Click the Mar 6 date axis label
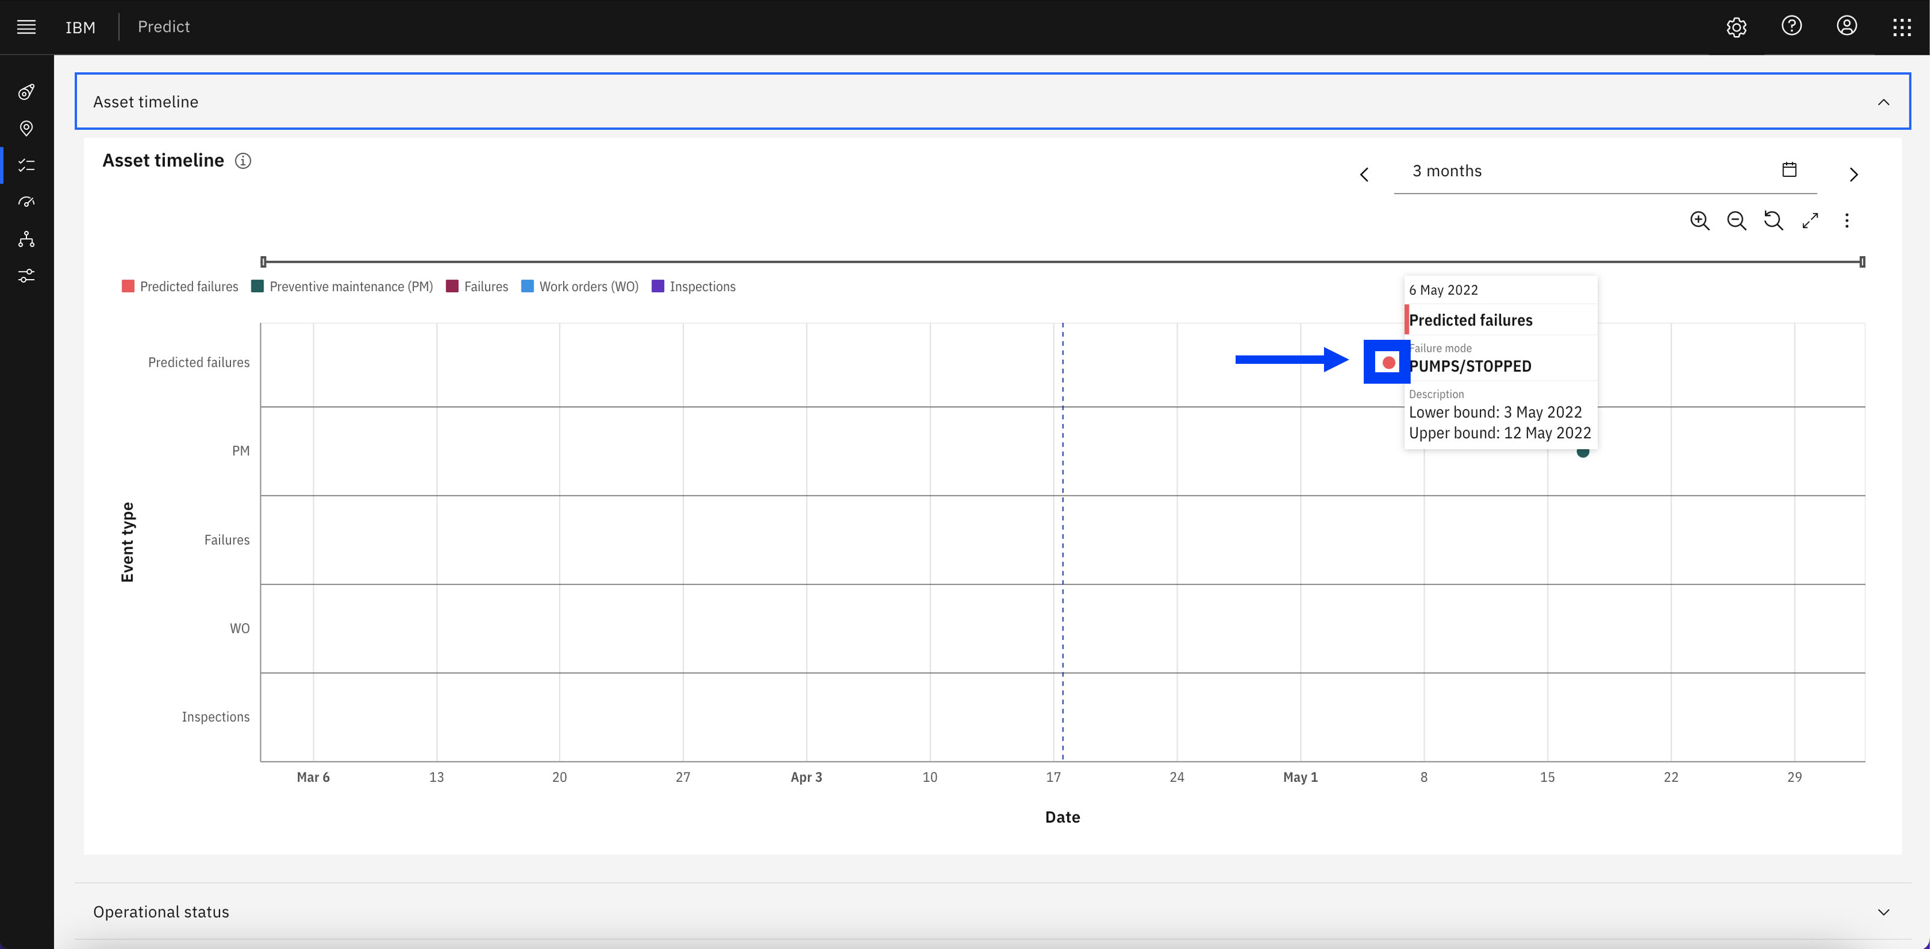 click(x=313, y=778)
